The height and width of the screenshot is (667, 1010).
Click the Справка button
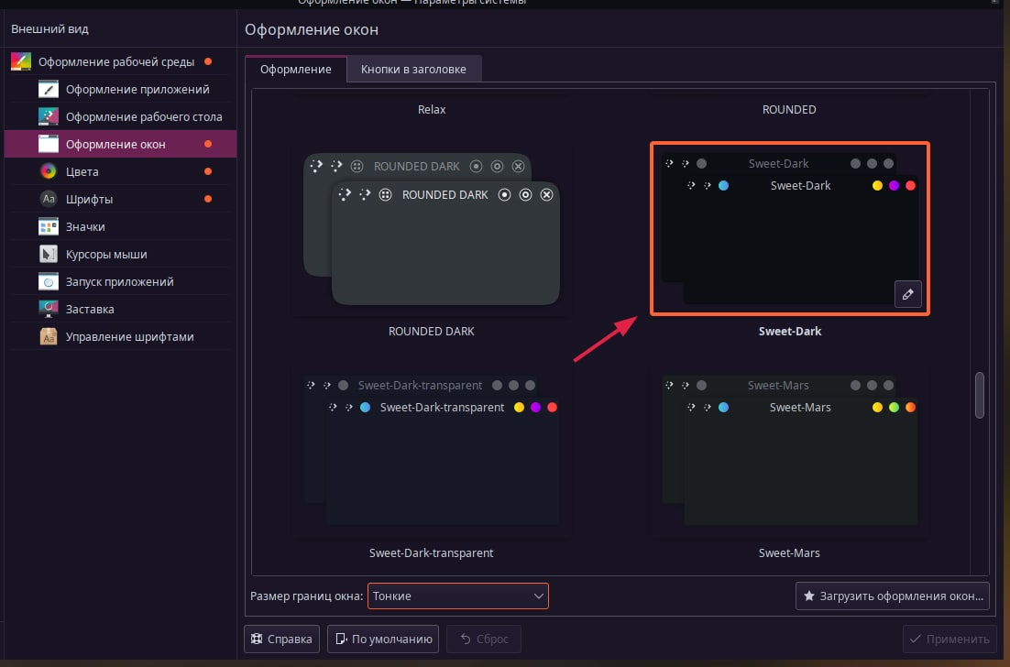(281, 639)
